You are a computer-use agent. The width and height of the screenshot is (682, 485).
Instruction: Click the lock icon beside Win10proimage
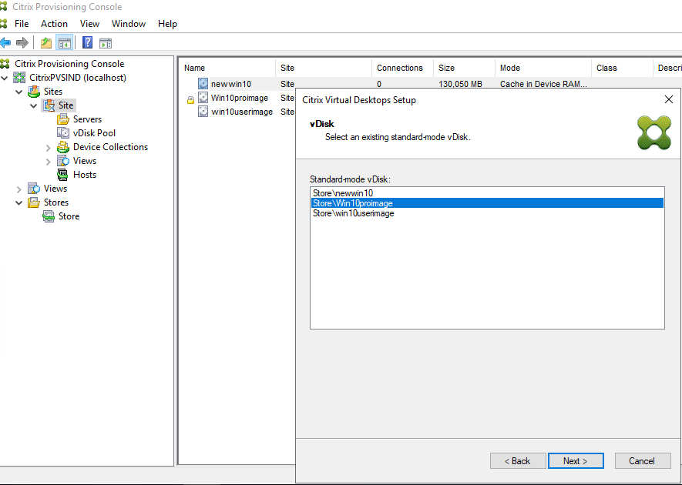(x=190, y=100)
